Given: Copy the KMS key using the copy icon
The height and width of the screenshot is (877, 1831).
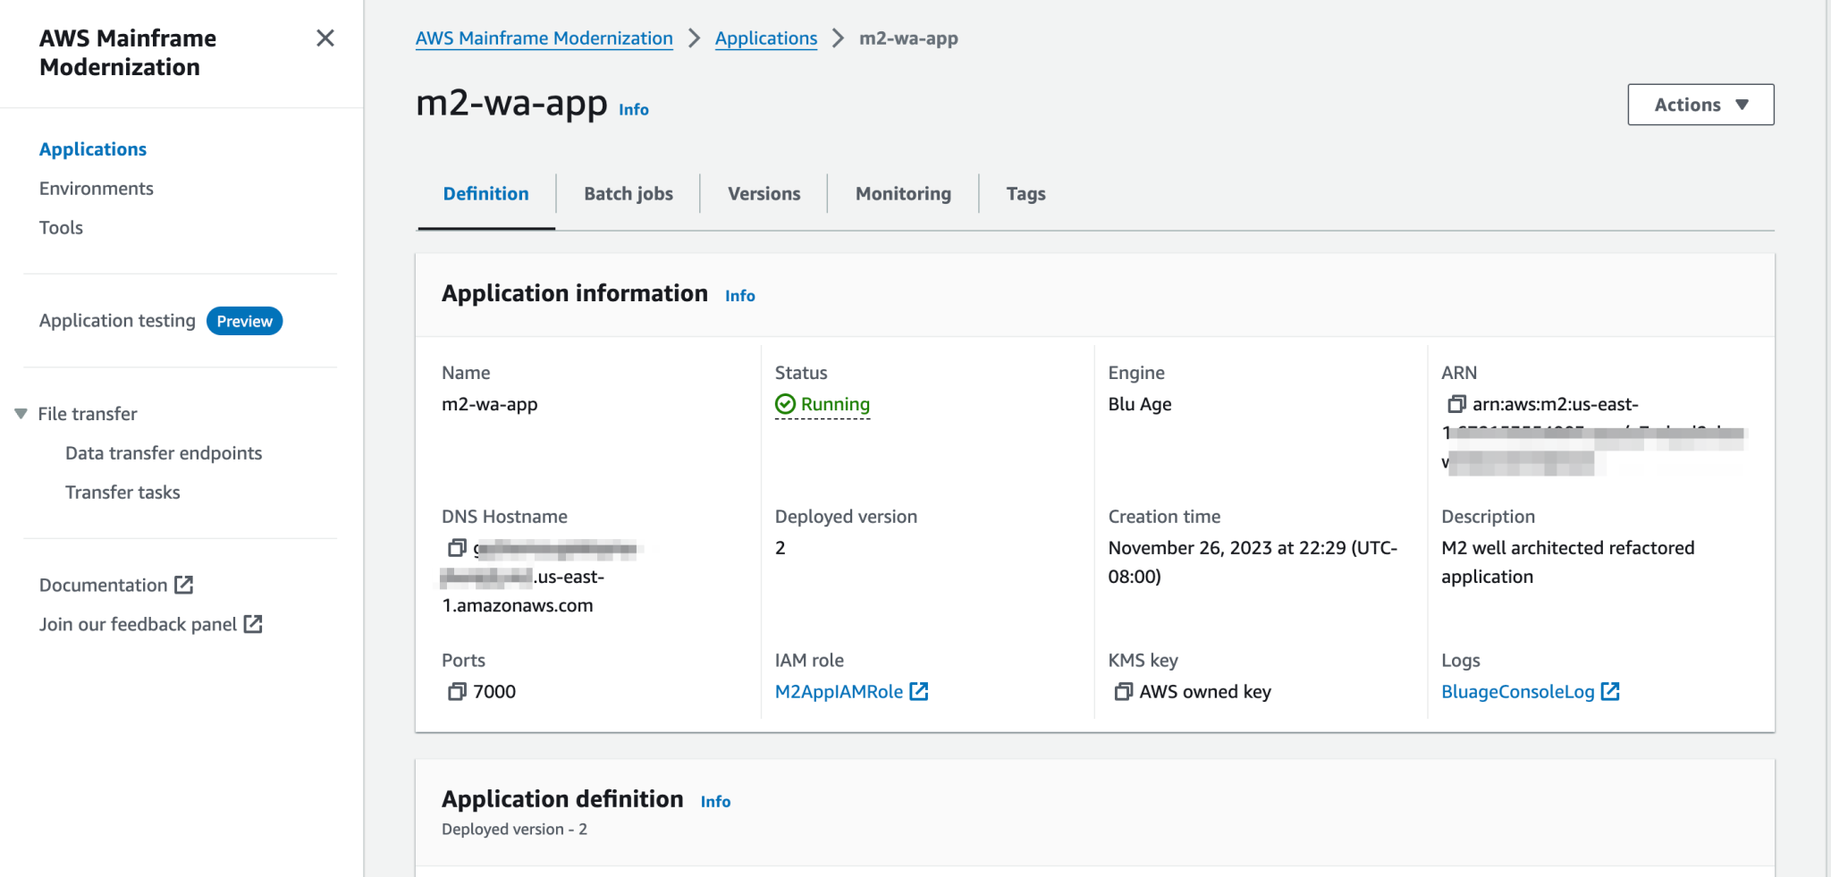Looking at the screenshot, I should (x=1123, y=690).
